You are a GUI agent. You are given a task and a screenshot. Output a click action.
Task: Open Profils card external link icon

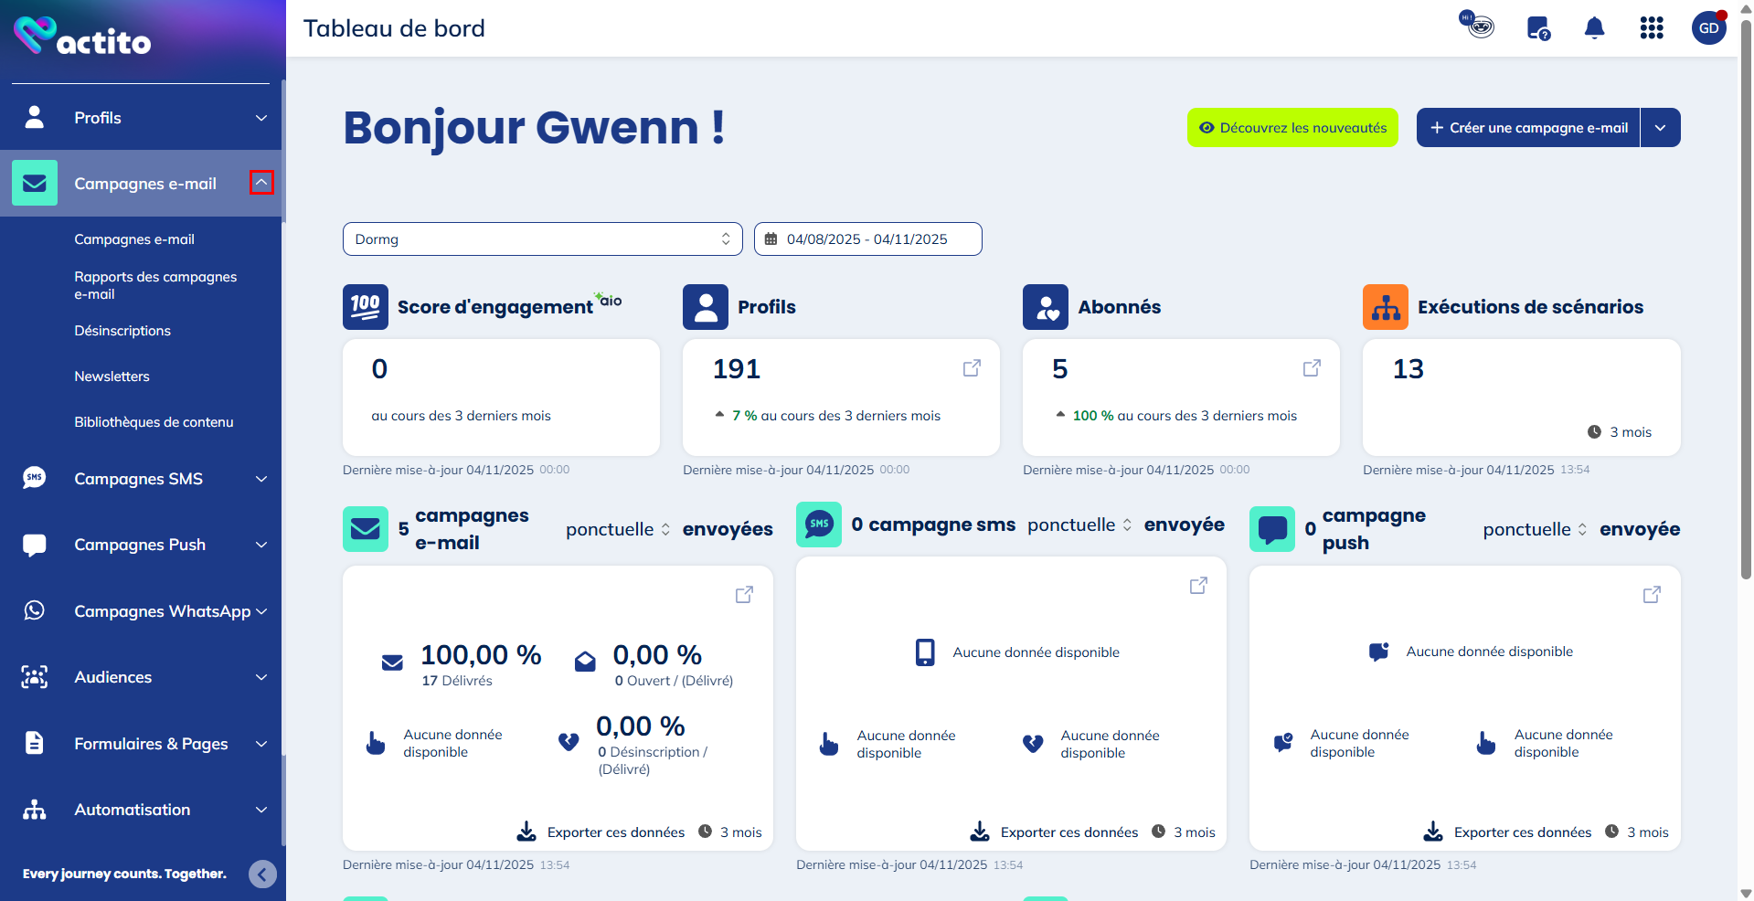tap(972, 368)
